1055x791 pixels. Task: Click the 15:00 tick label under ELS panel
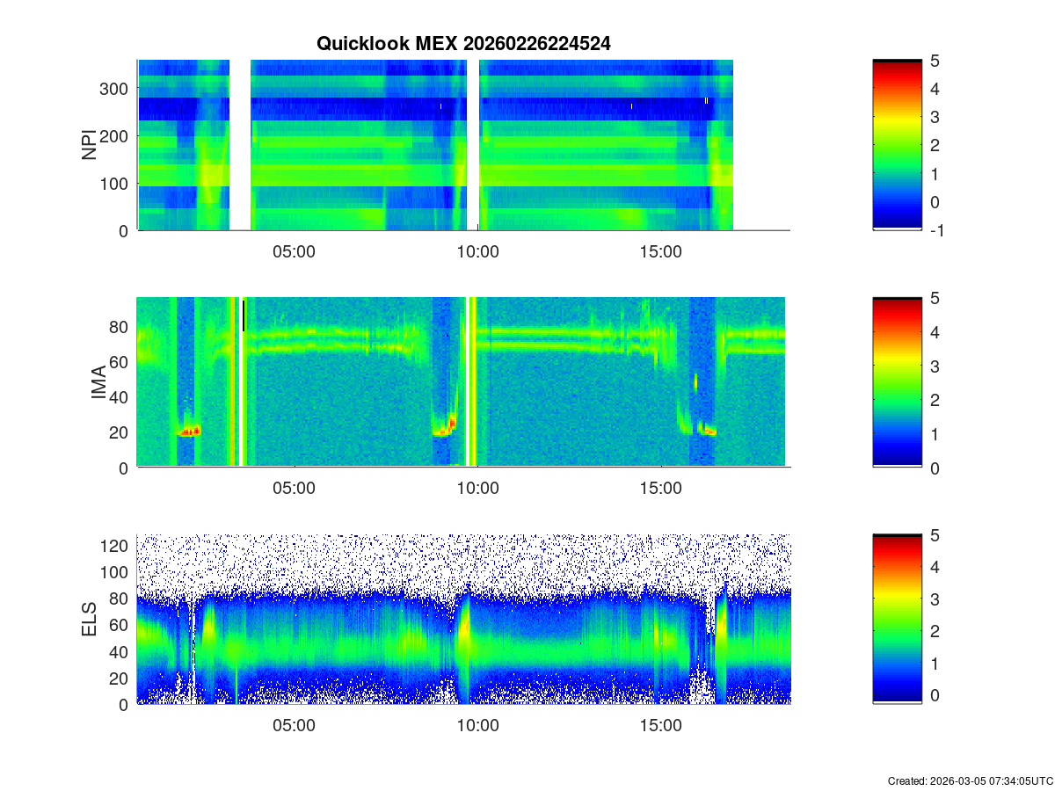(661, 726)
